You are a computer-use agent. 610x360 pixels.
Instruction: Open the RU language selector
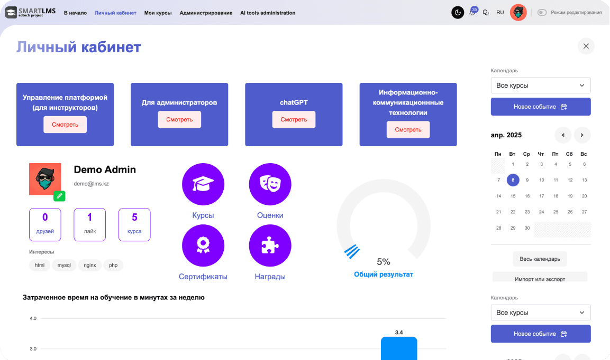click(500, 12)
